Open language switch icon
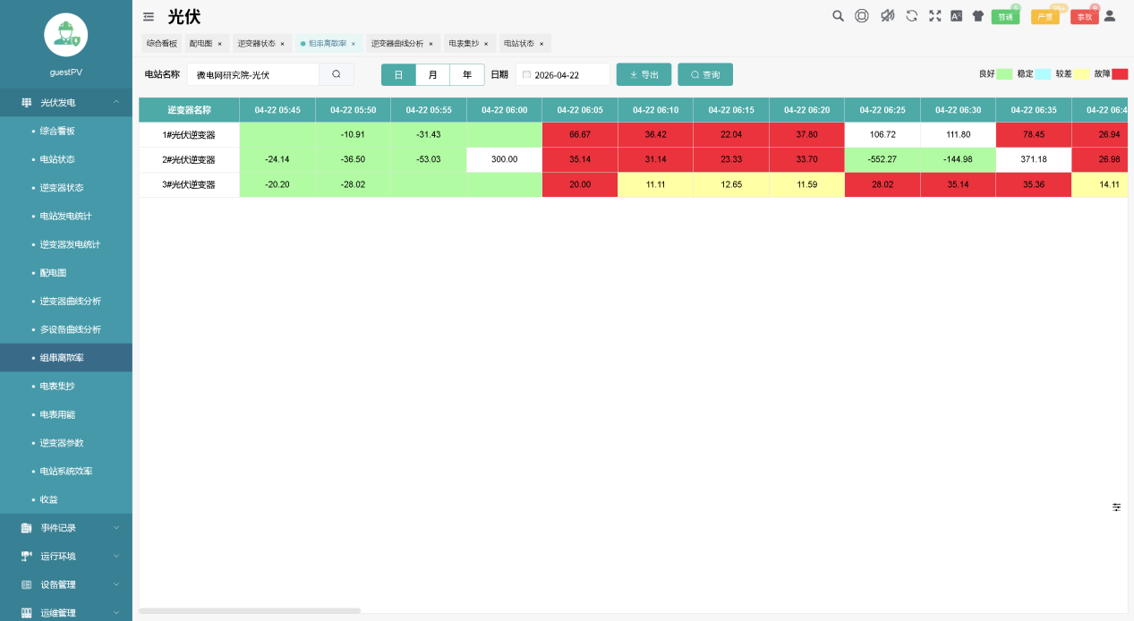 956,15
